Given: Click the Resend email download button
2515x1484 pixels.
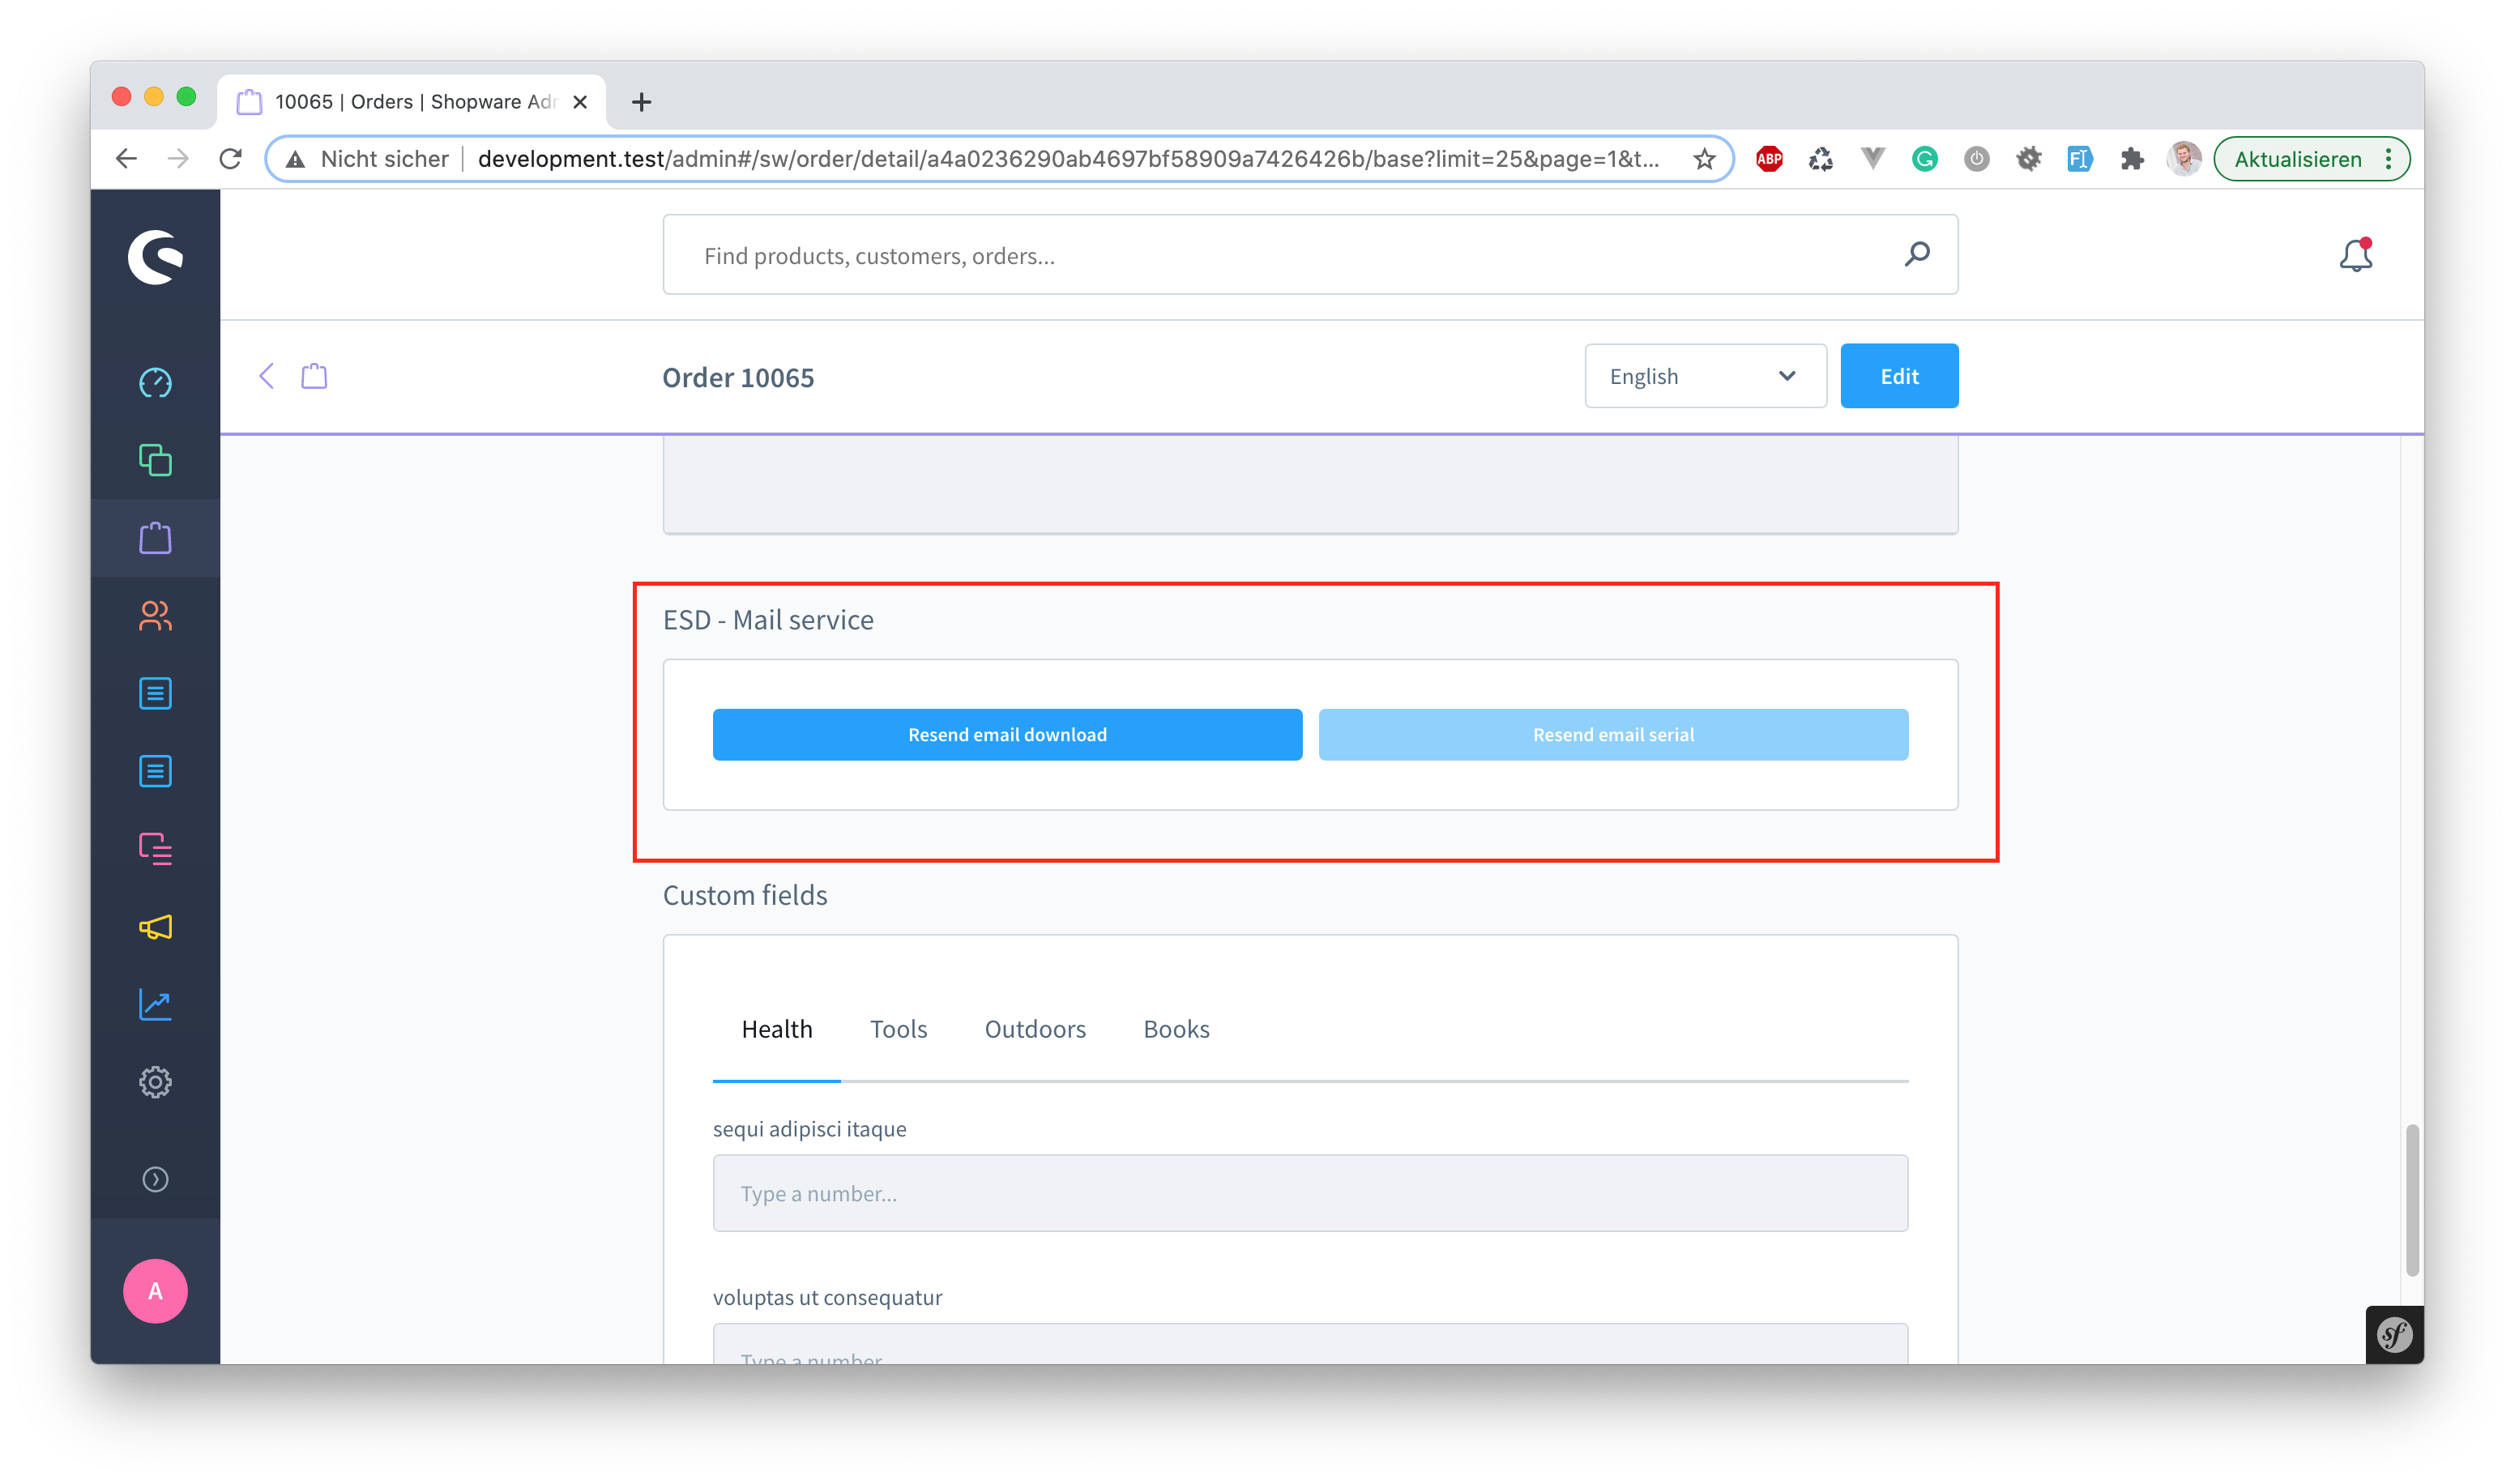Looking at the screenshot, I should point(1006,735).
